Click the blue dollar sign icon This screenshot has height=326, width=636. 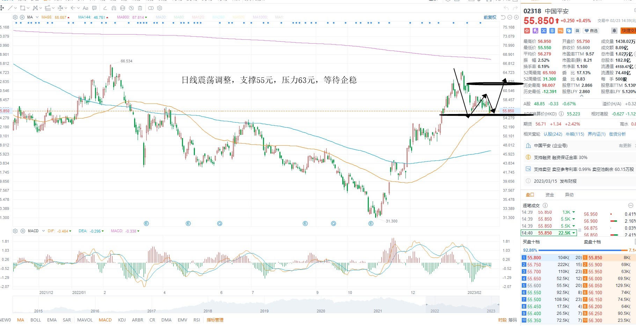pyautogui.click(x=552, y=31)
